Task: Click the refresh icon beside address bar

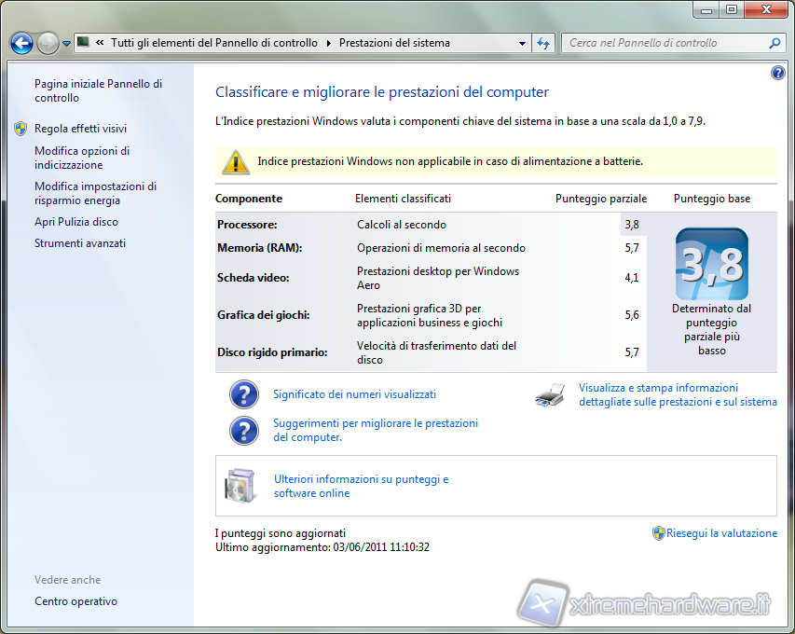Action: pos(544,43)
